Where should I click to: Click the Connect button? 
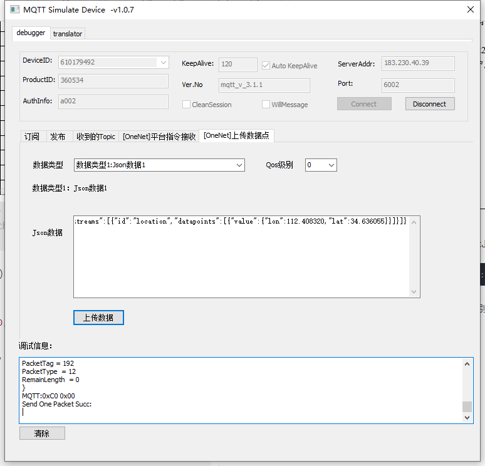coord(364,104)
